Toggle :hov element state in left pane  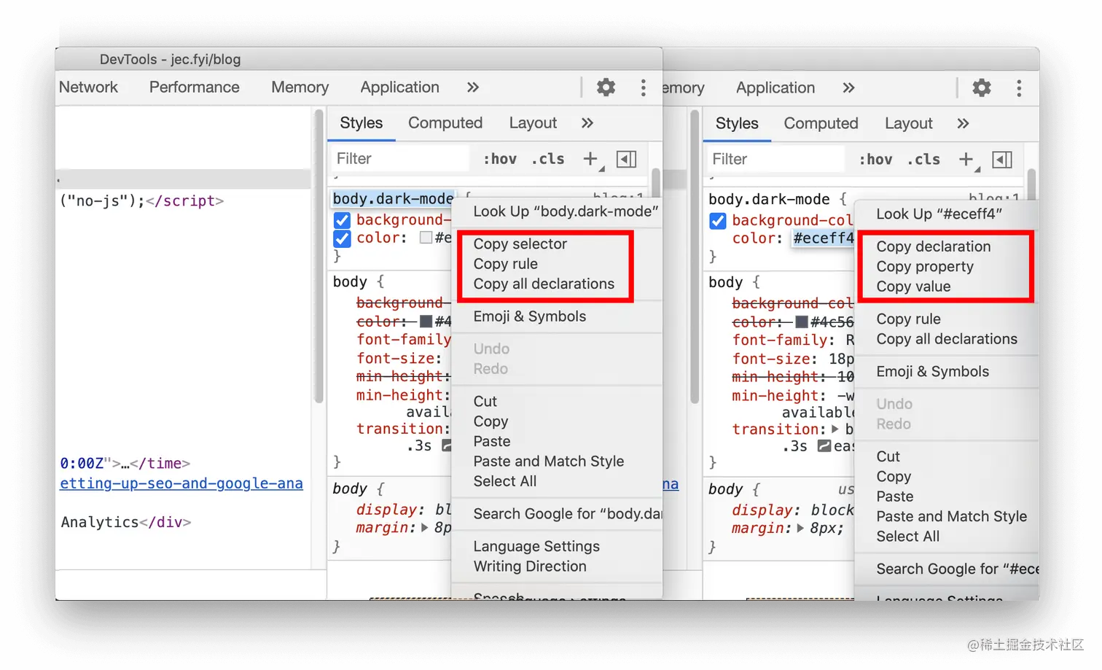500,159
